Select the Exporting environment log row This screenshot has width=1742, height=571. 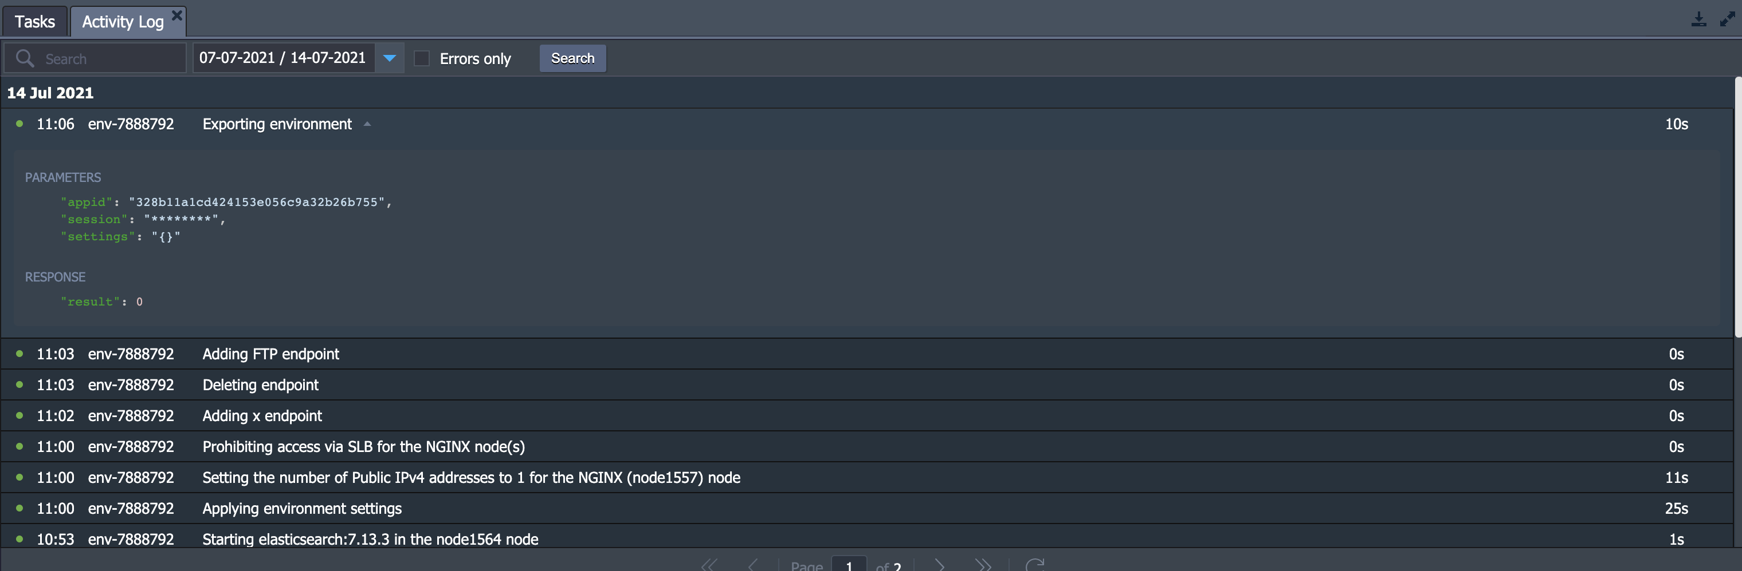tap(866, 124)
